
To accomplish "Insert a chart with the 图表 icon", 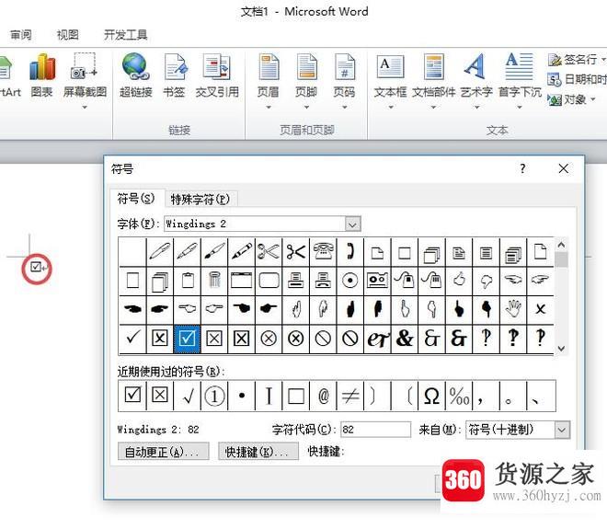I will pyautogui.click(x=41, y=75).
